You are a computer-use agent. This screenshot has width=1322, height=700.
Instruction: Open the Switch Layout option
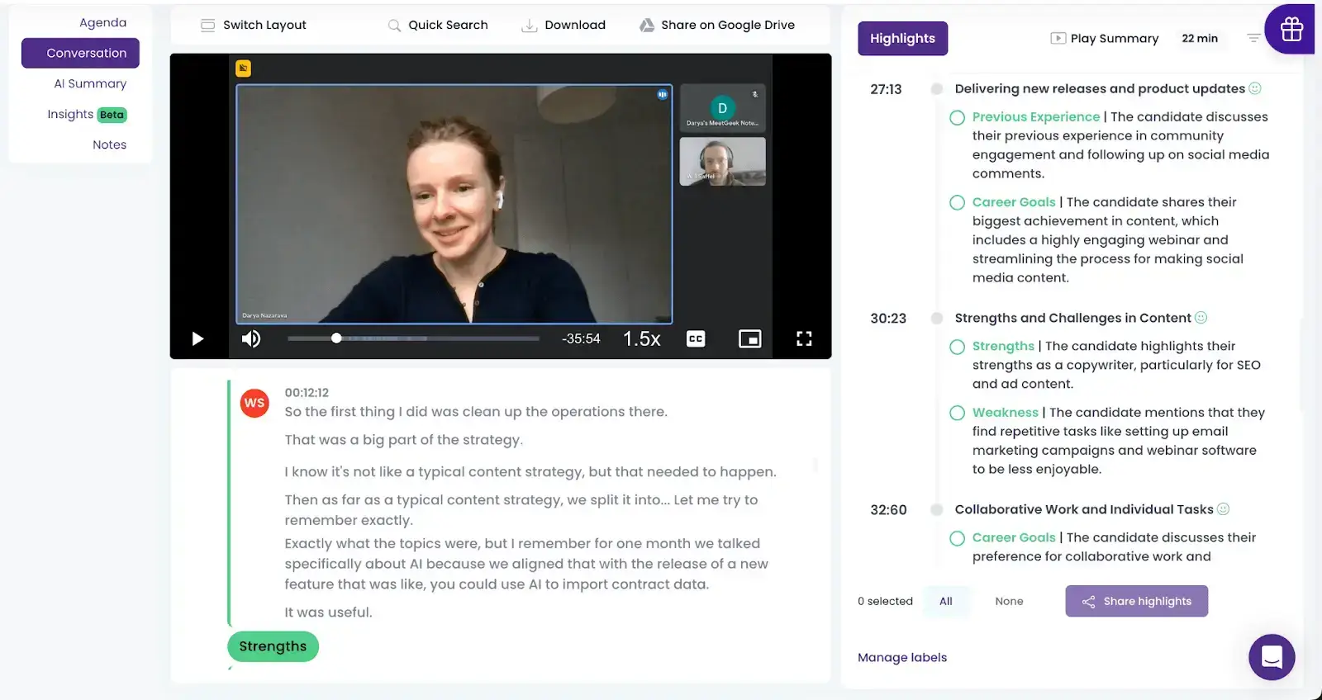(x=253, y=25)
